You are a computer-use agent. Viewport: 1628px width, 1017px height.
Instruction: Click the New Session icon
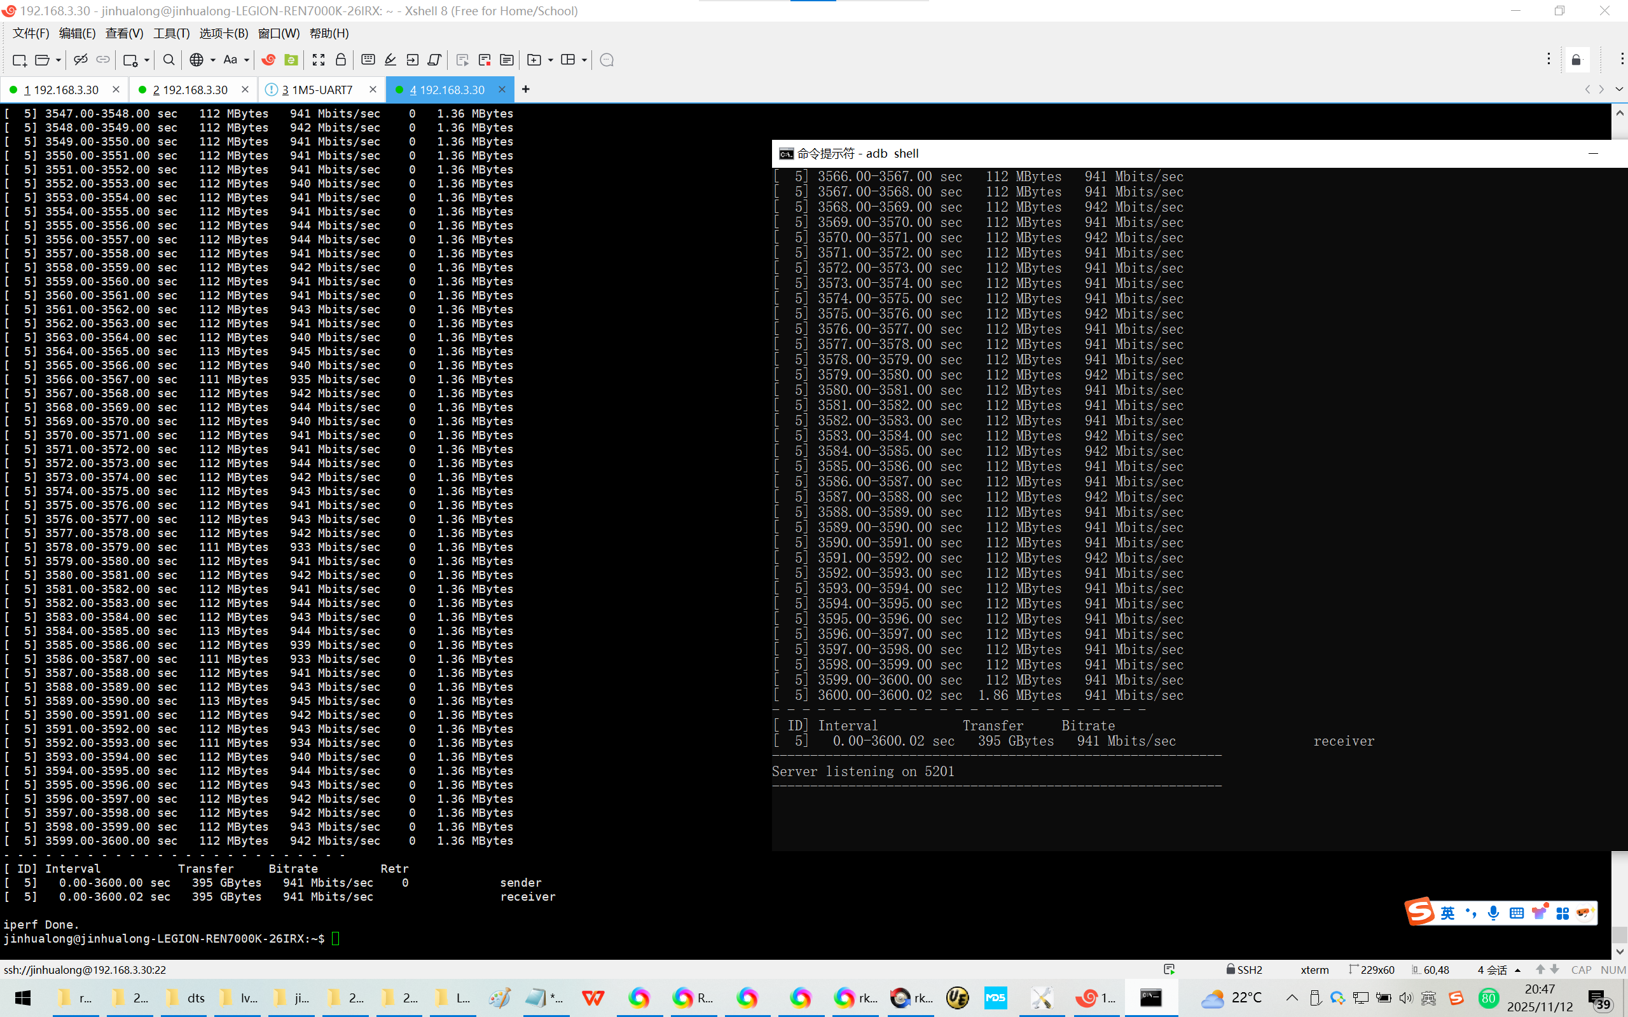point(19,60)
